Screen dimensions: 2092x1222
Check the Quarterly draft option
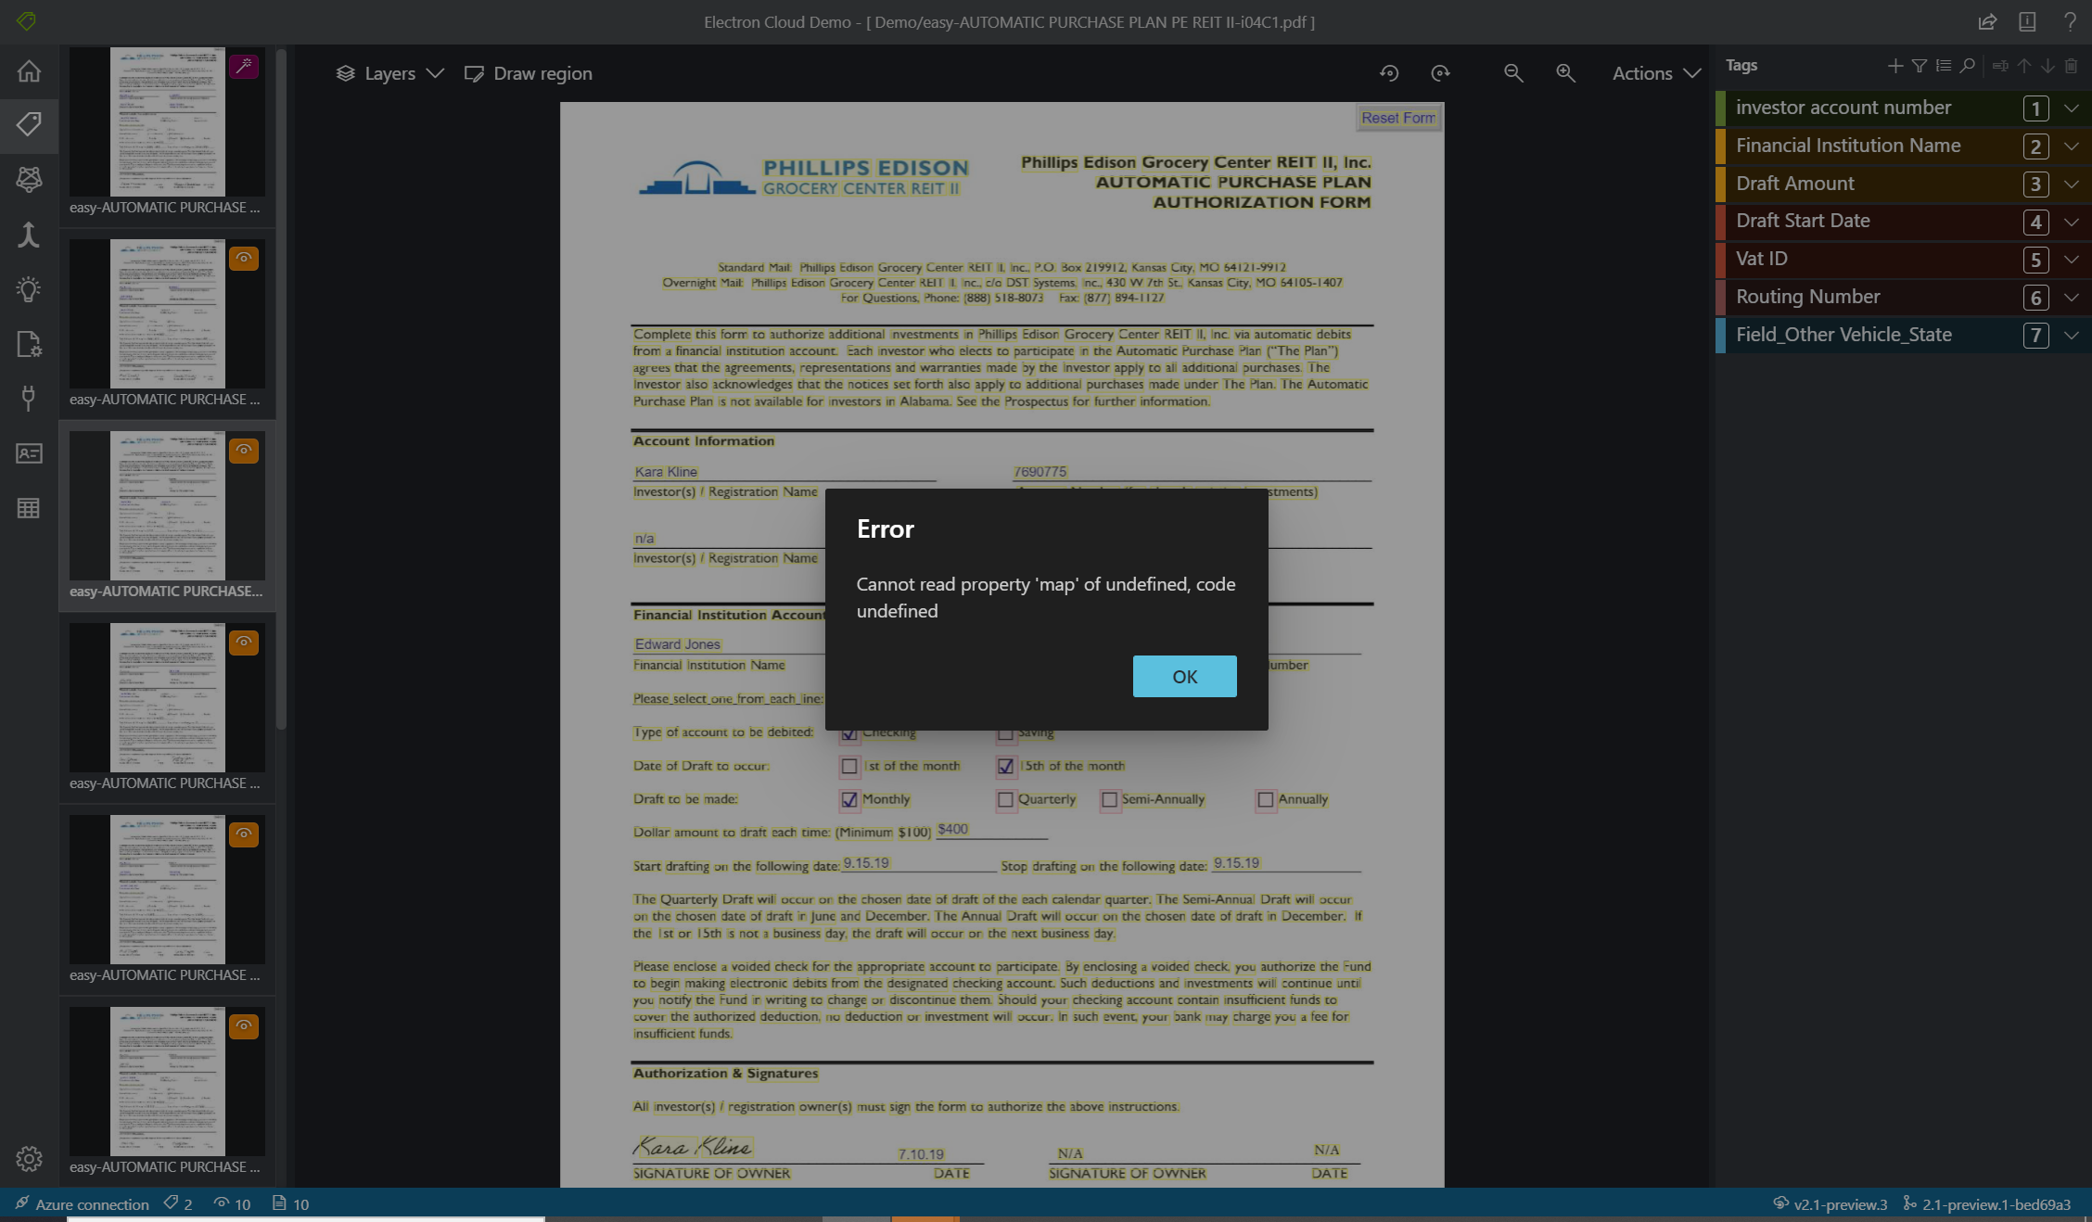[1005, 799]
